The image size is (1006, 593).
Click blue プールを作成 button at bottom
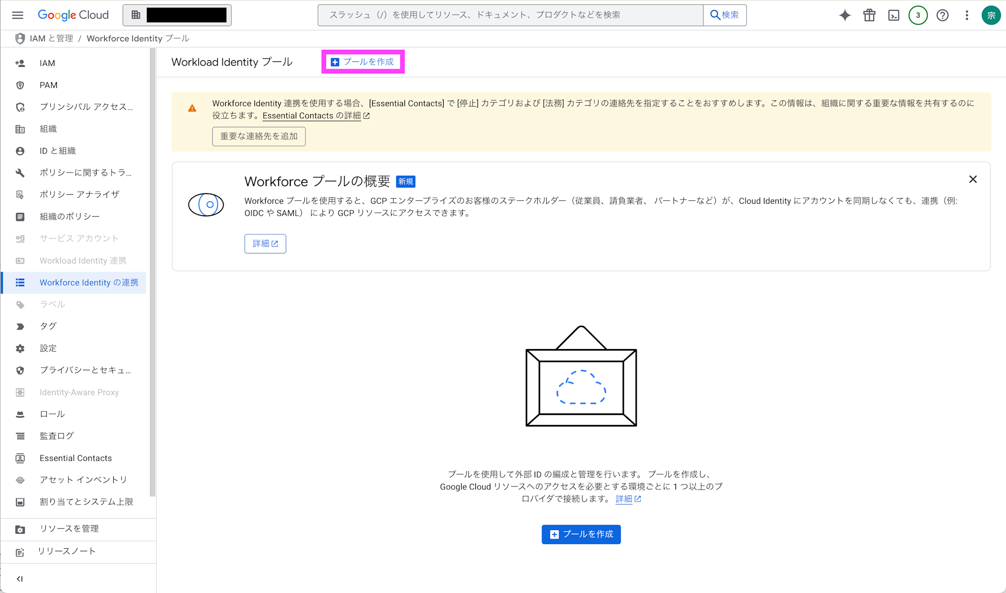(x=581, y=534)
